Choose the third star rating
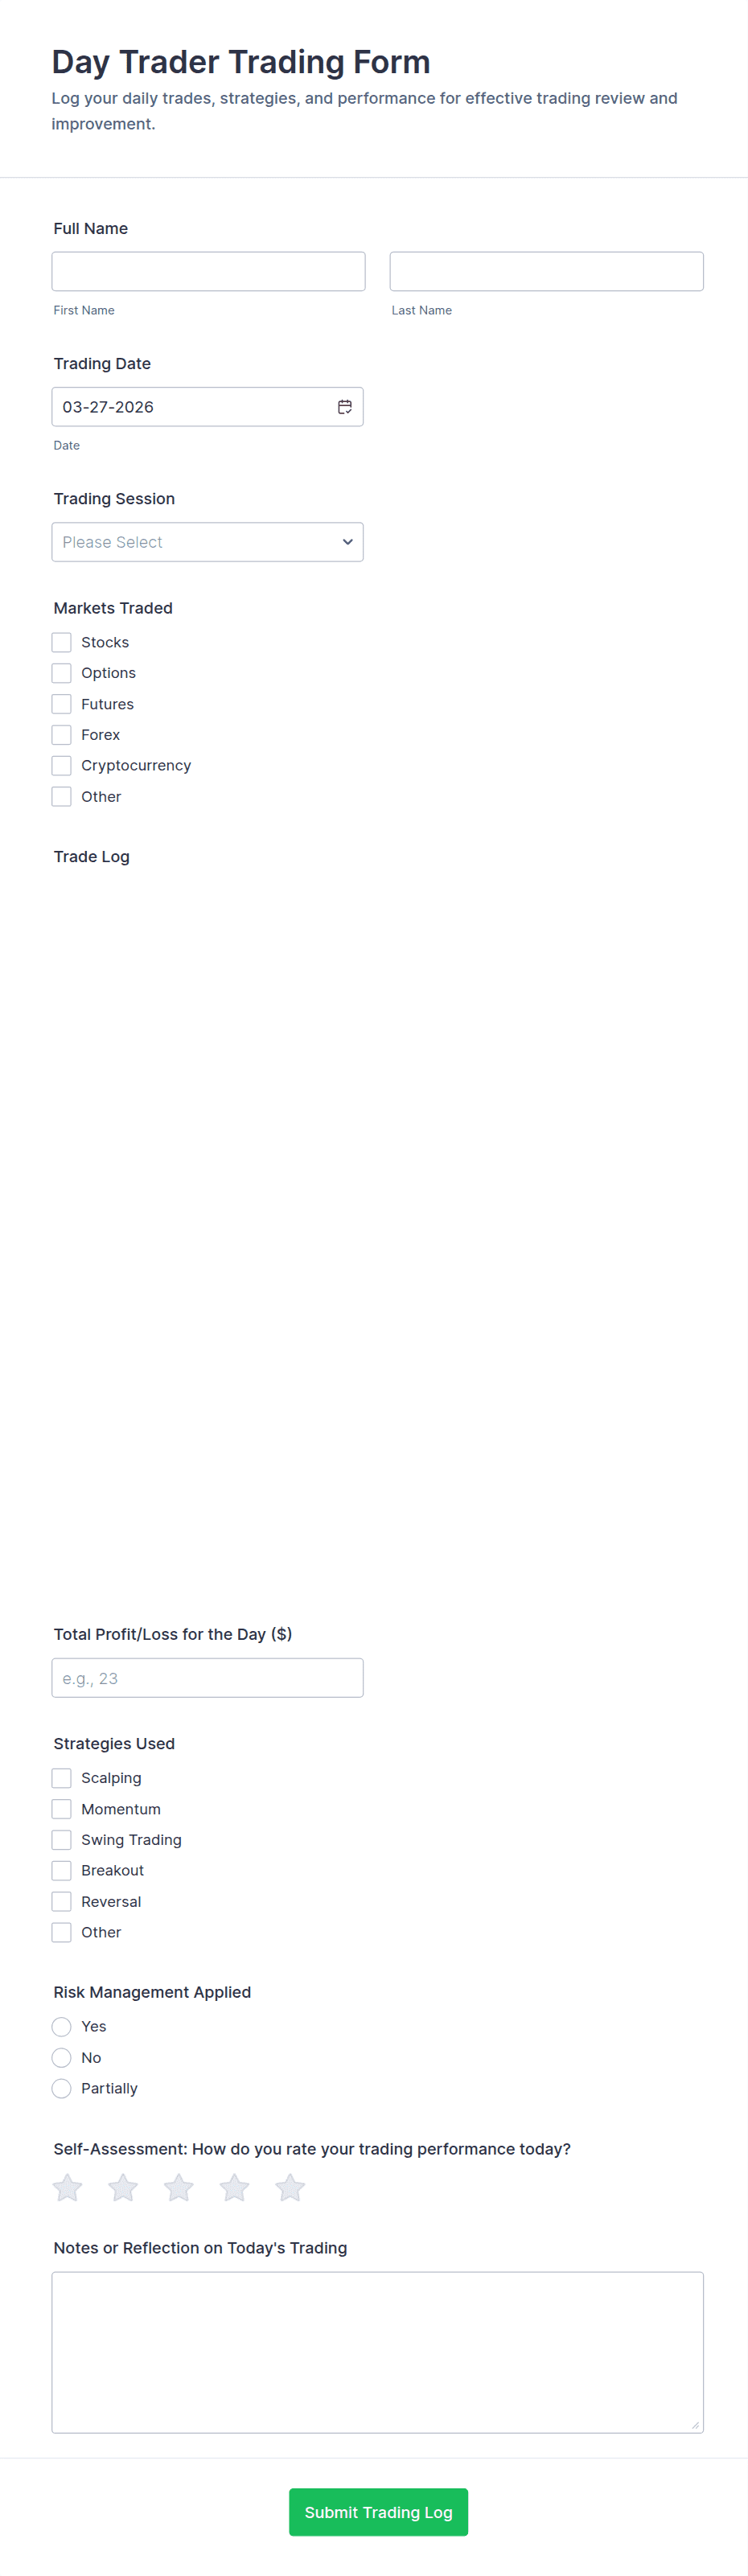Image resolution: width=748 pixels, height=2576 pixels. (179, 2188)
